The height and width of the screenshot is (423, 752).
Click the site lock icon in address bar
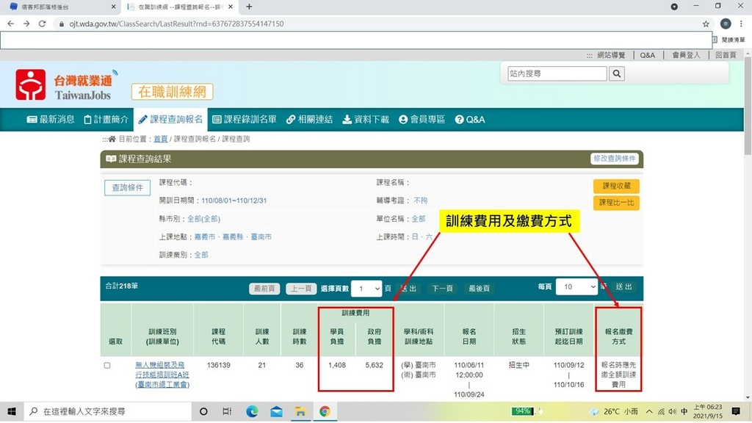[62, 23]
